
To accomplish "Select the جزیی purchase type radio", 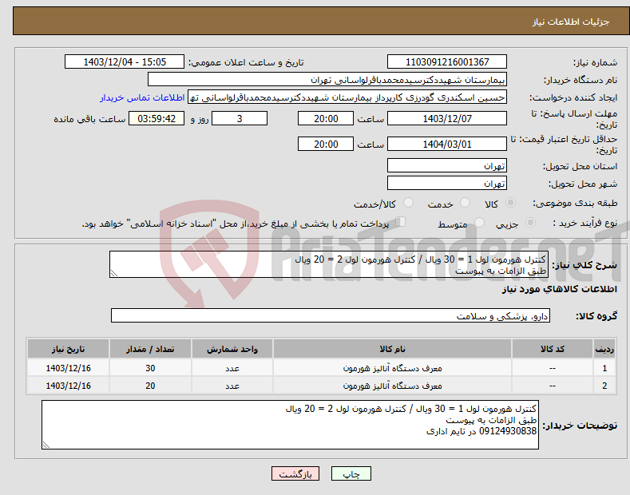I will pos(530,223).
